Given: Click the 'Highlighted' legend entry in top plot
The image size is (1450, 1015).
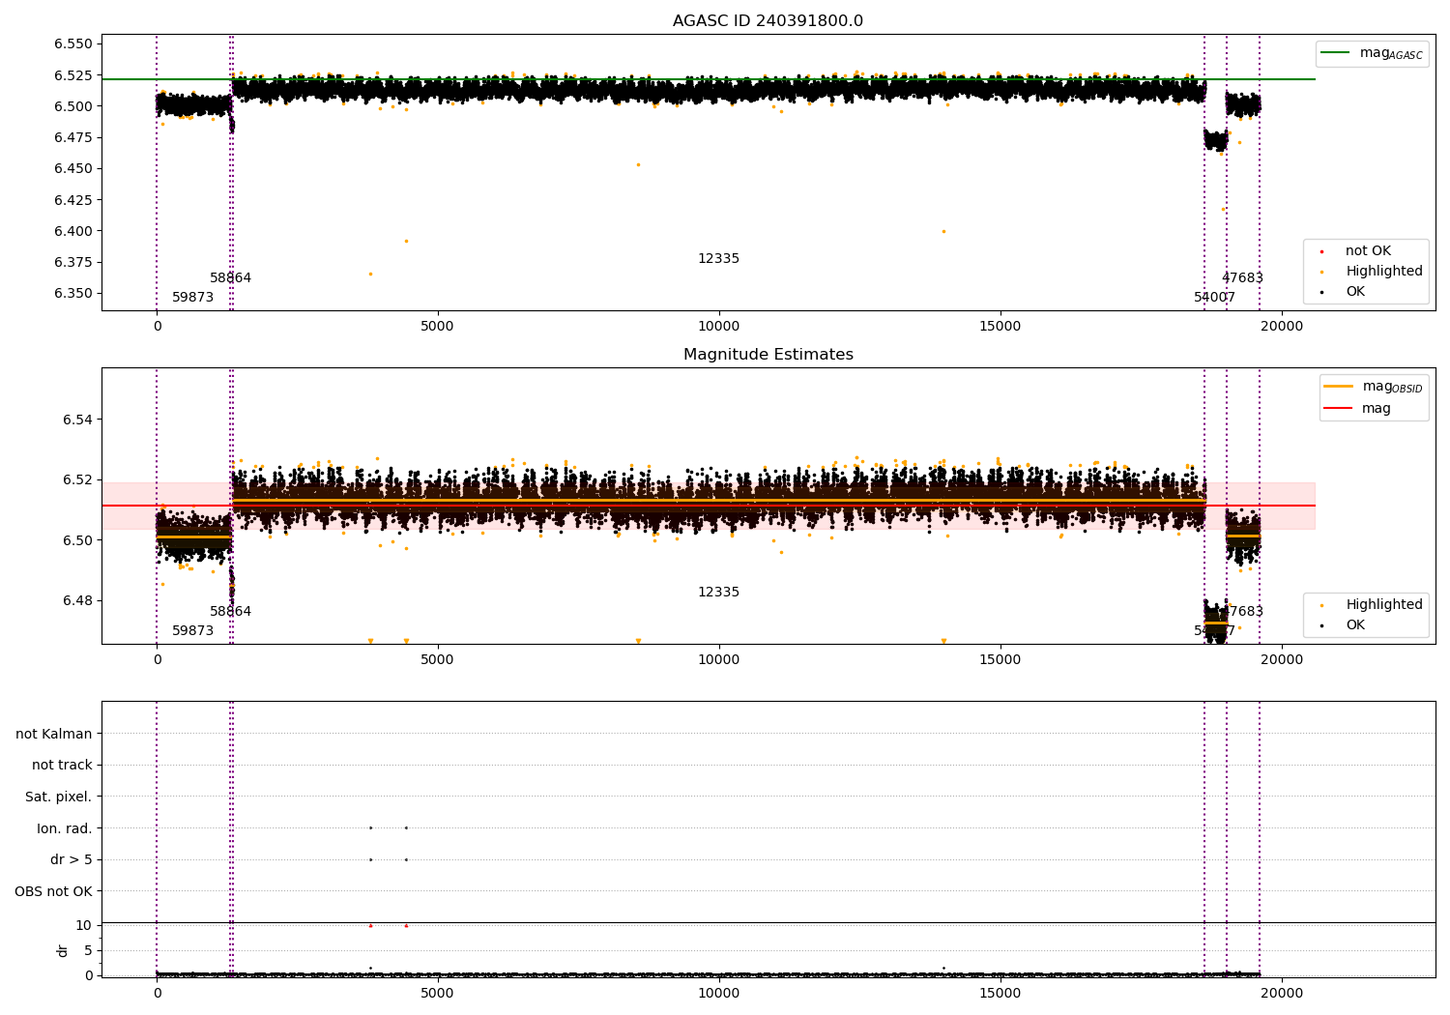Looking at the screenshot, I should click(x=1383, y=272).
